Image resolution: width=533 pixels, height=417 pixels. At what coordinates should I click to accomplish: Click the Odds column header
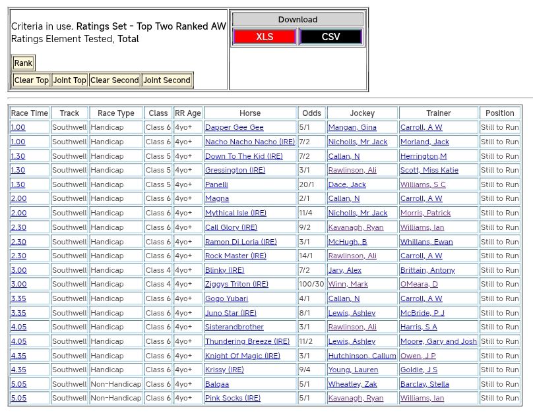311,113
